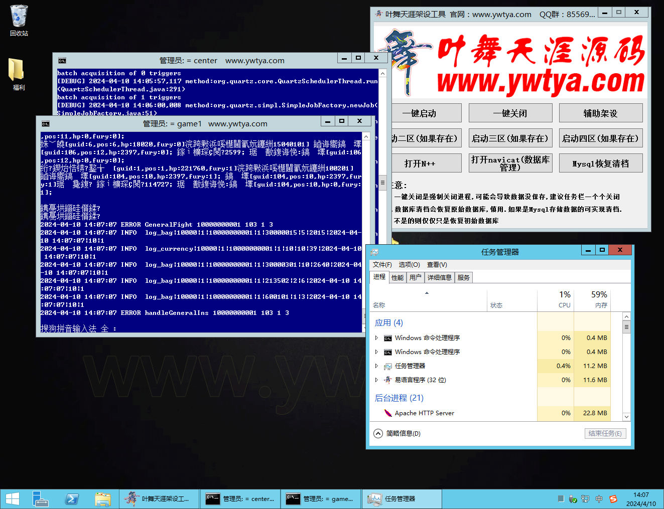Click 结束任务(E) button

coord(605,433)
